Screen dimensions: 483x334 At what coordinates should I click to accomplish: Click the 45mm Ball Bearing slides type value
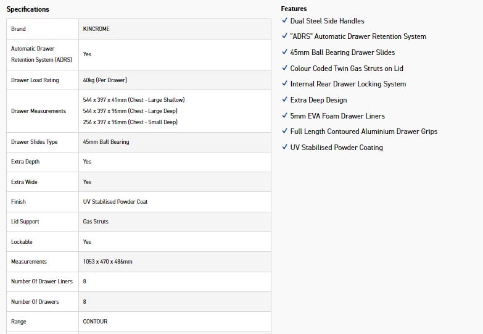coord(106,142)
